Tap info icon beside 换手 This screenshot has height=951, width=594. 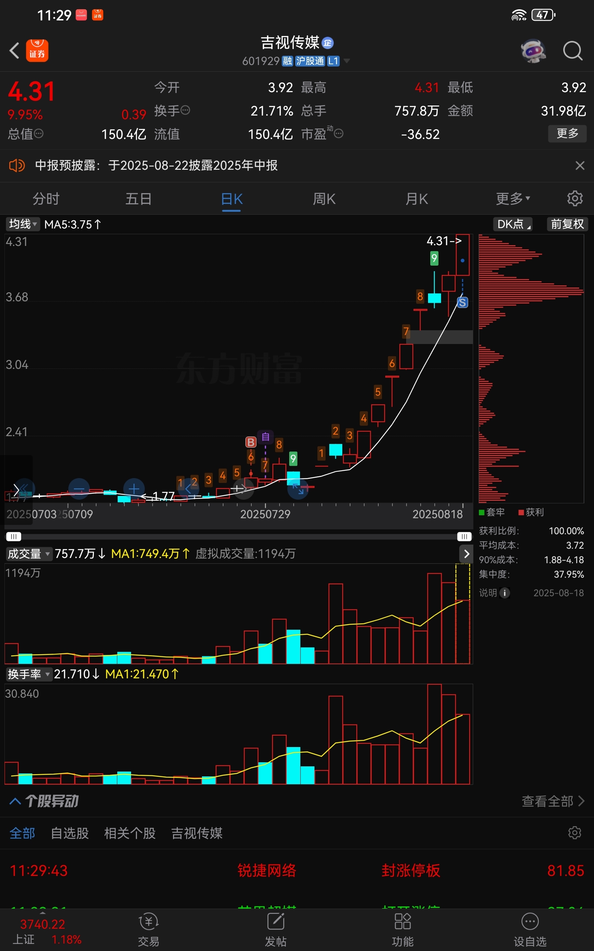tap(186, 110)
